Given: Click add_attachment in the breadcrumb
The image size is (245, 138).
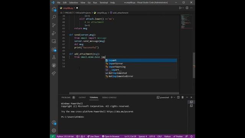Looking at the screenshot, I should click(x=121, y=13).
